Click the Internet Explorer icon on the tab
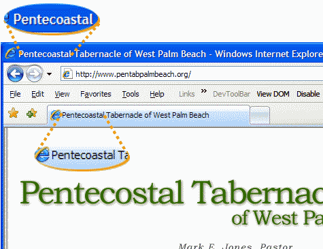 coord(56,115)
